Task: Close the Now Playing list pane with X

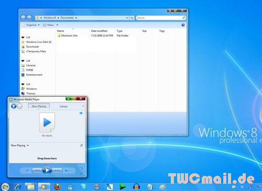Action: click(82, 145)
